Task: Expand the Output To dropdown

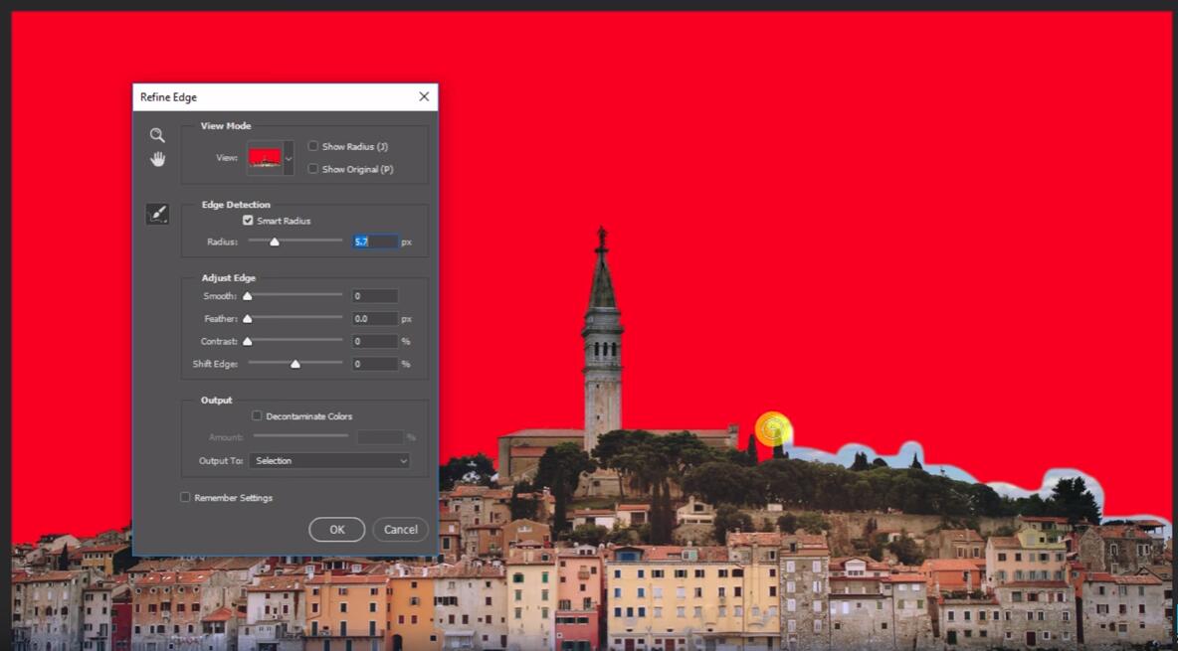Action: tap(329, 461)
